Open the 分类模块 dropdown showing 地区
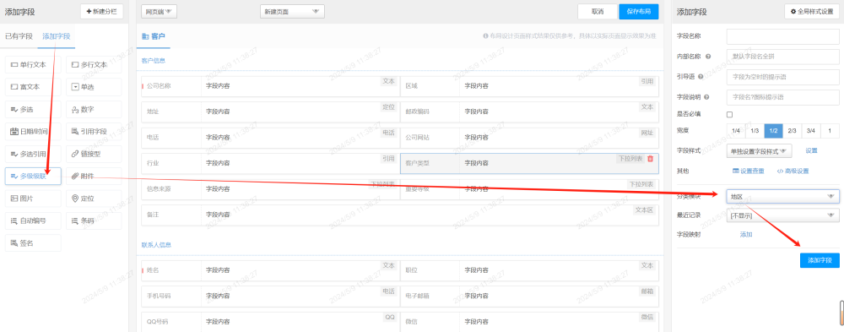 click(x=782, y=197)
